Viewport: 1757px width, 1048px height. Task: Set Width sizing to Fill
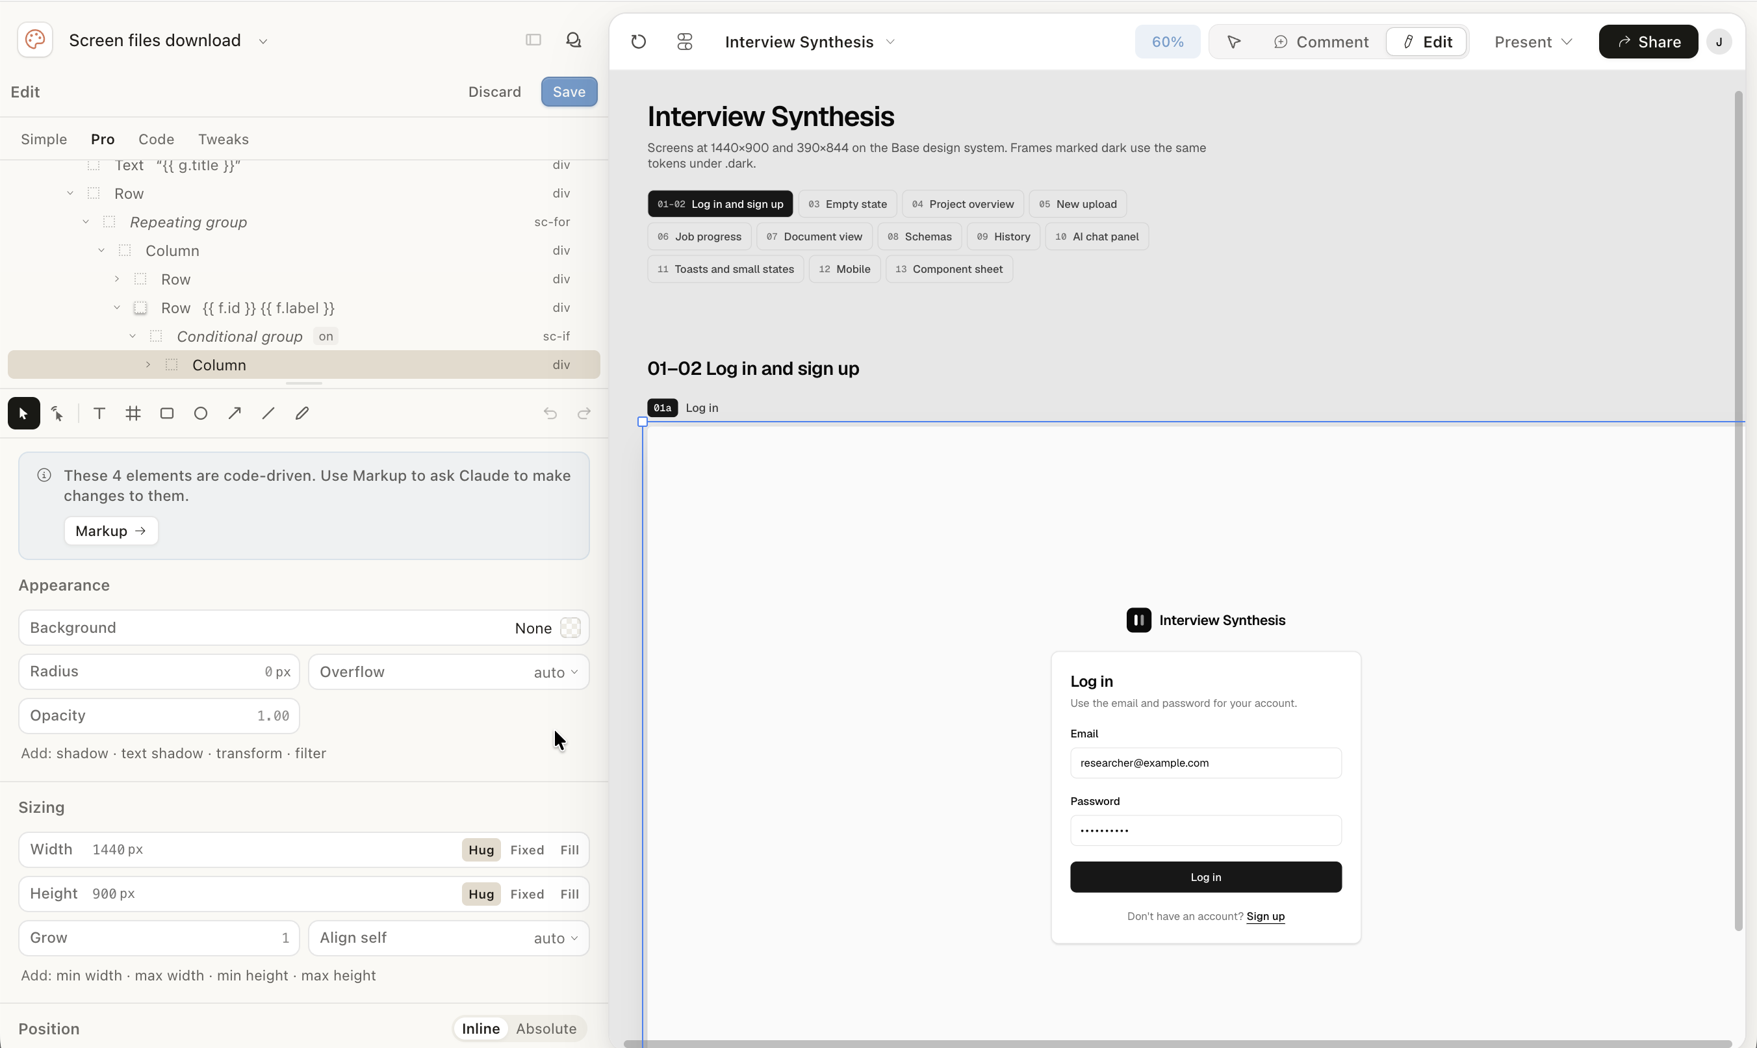pyautogui.click(x=569, y=850)
